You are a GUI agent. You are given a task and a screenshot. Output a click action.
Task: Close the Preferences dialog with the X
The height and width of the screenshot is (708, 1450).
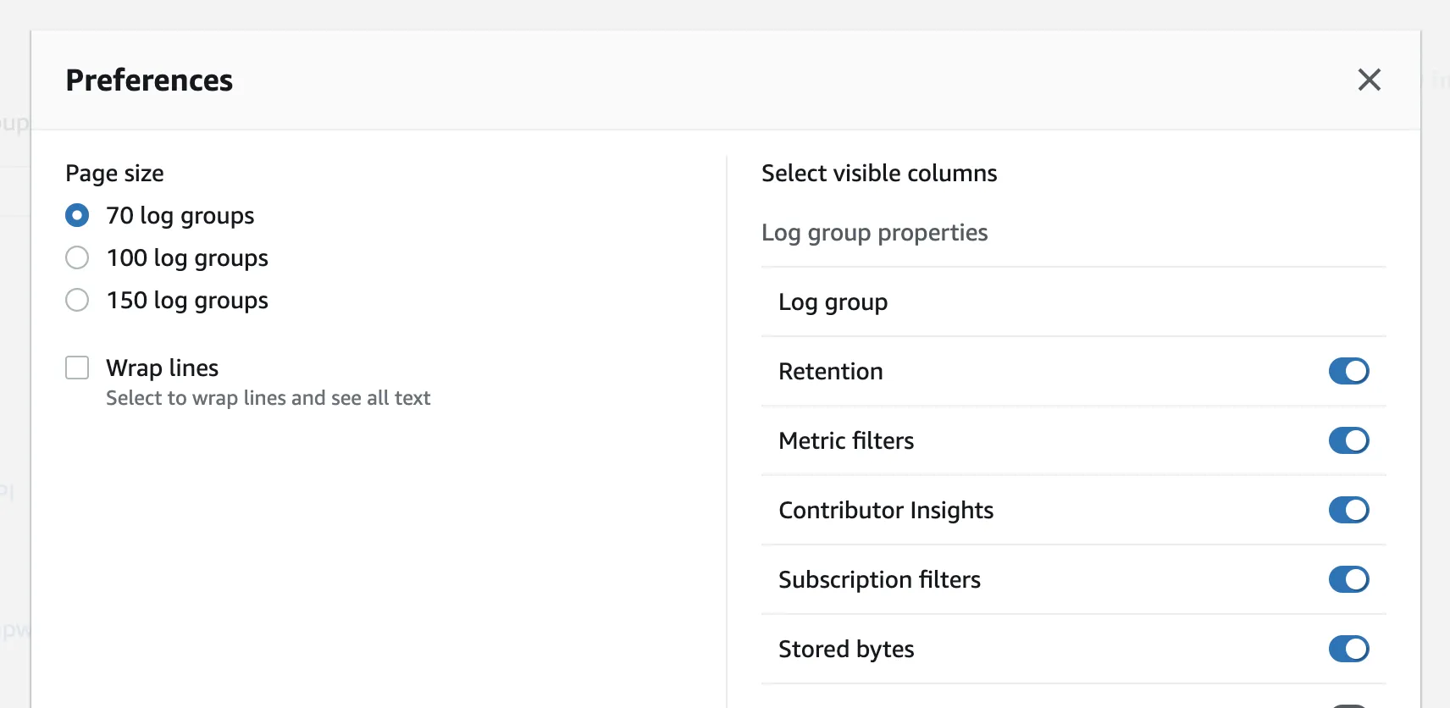tap(1369, 80)
